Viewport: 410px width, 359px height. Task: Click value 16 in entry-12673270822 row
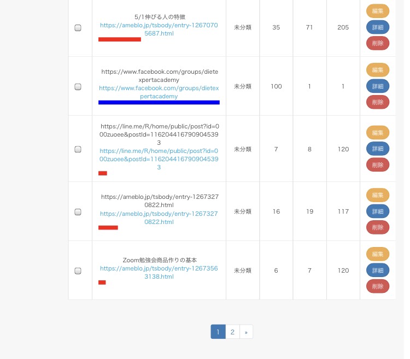click(276, 211)
